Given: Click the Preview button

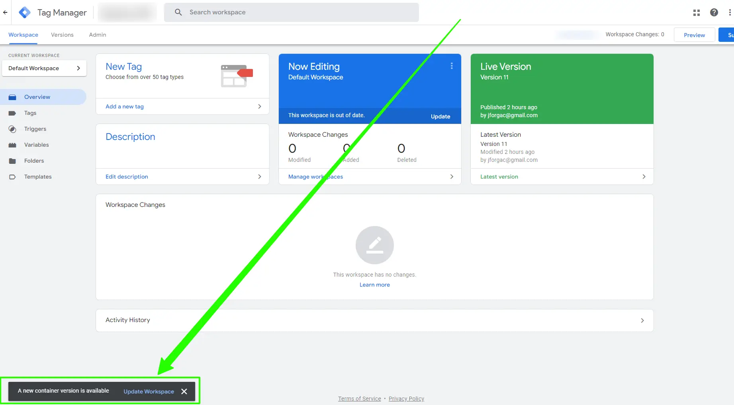Looking at the screenshot, I should (694, 35).
